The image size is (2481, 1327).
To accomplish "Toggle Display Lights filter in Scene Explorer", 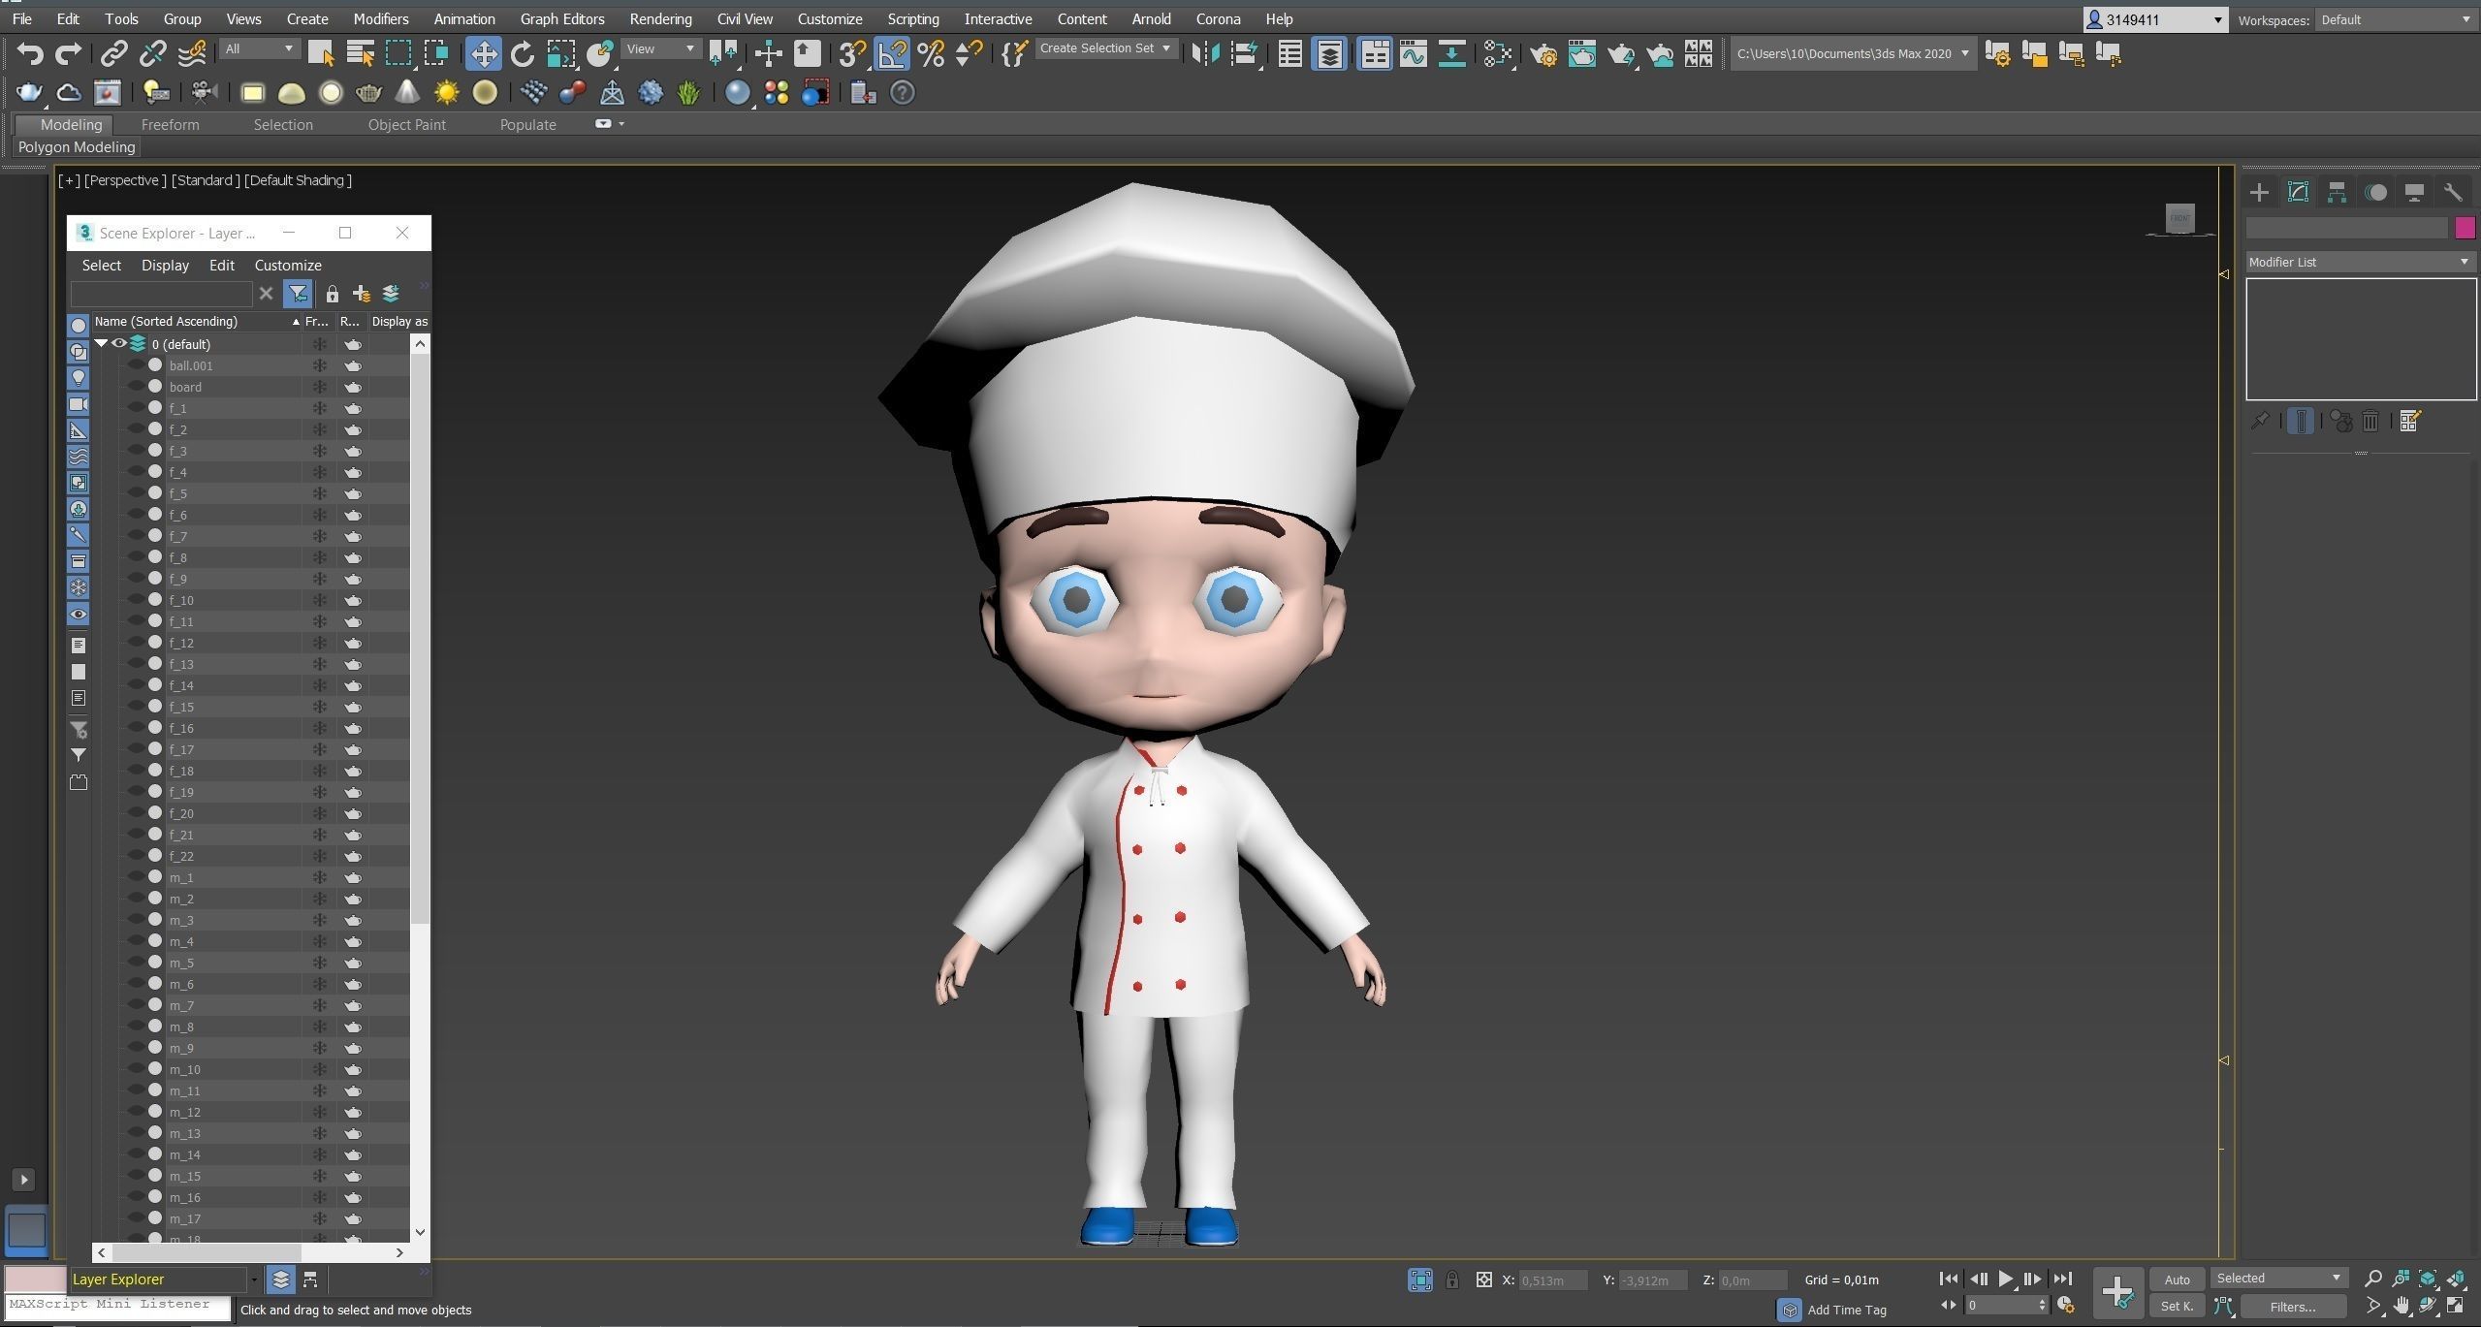I will (x=79, y=378).
